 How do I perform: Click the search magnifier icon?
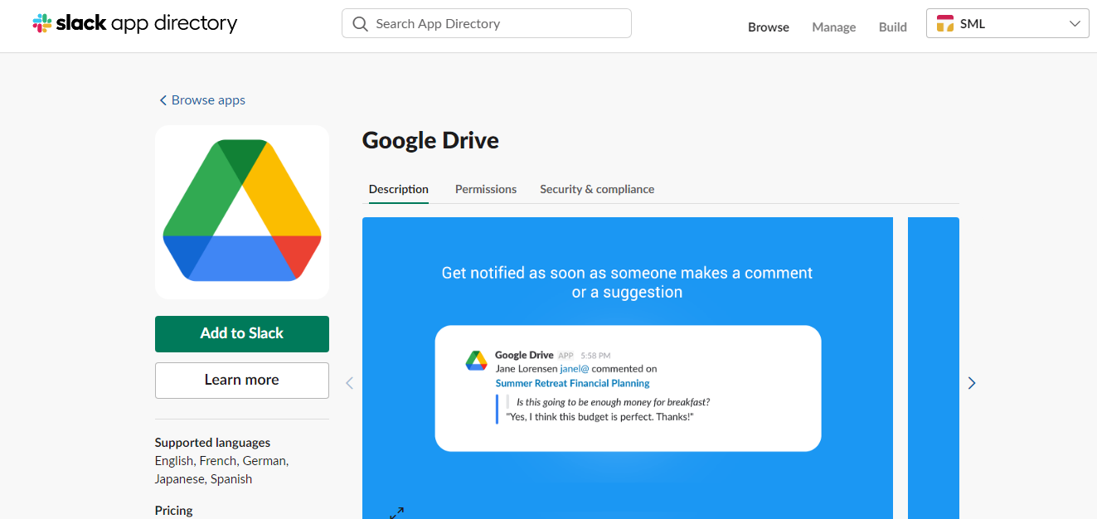click(360, 24)
